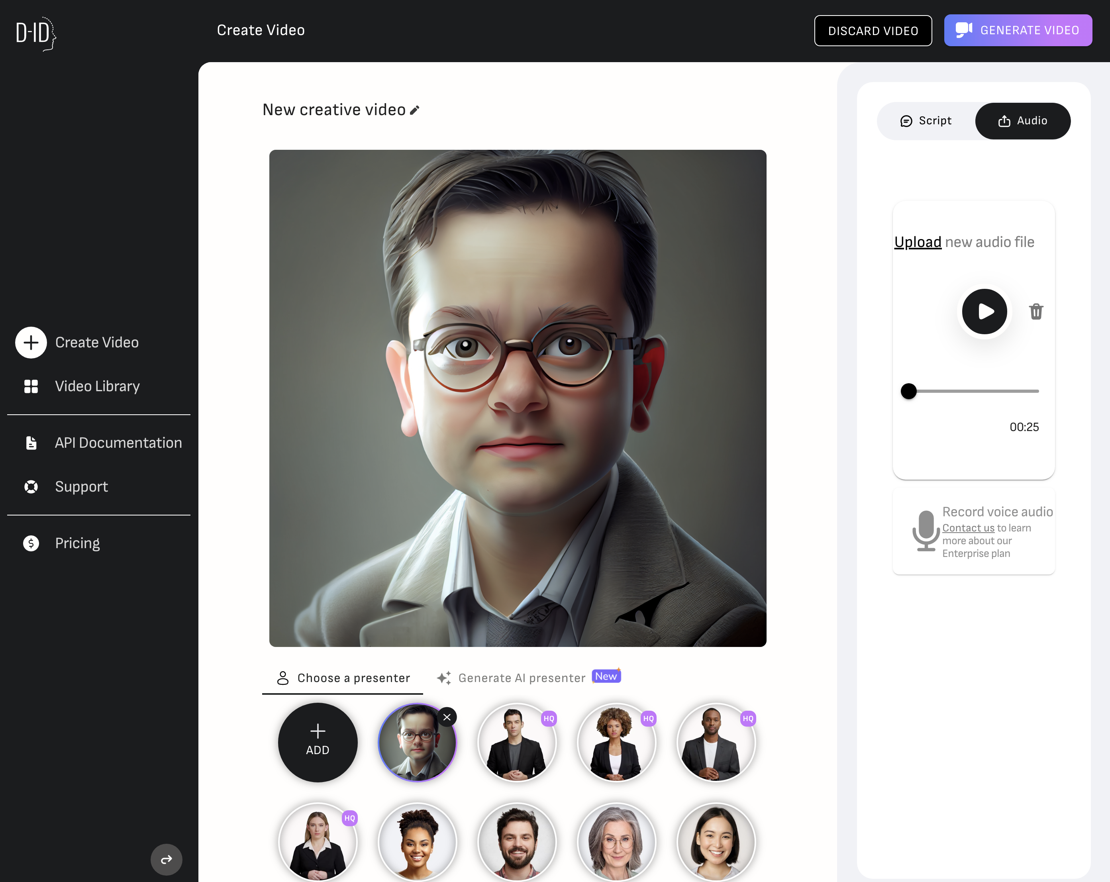Image resolution: width=1110 pixels, height=882 pixels.
Task: Select the woman with short black hair presenter
Action: (716, 842)
